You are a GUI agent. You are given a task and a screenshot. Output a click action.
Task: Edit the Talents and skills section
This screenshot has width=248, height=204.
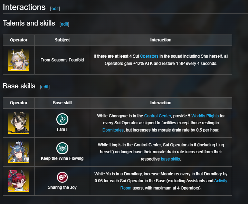pos(64,24)
